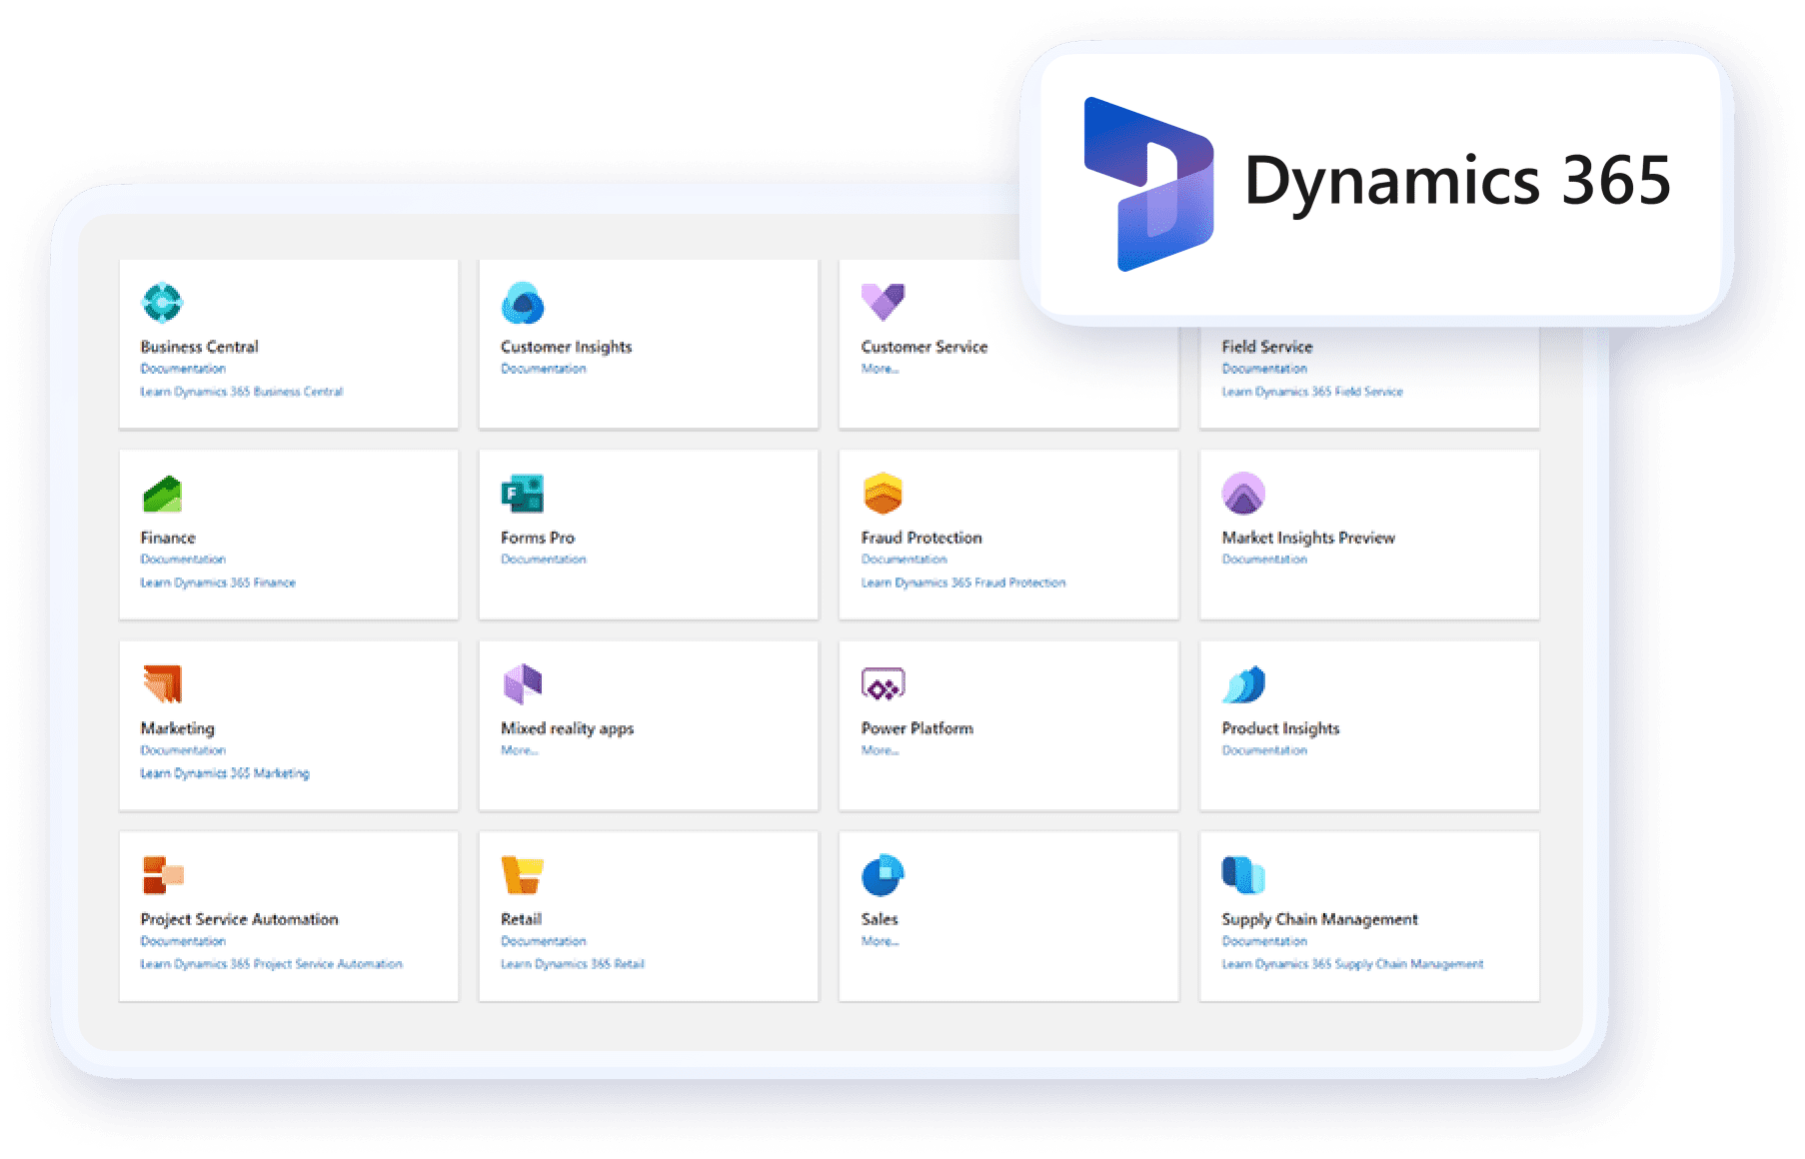Viewport: 1805px width, 1159px height.
Task: Open Project Service Automation Documentation link
Action: click(x=183, y=941)
